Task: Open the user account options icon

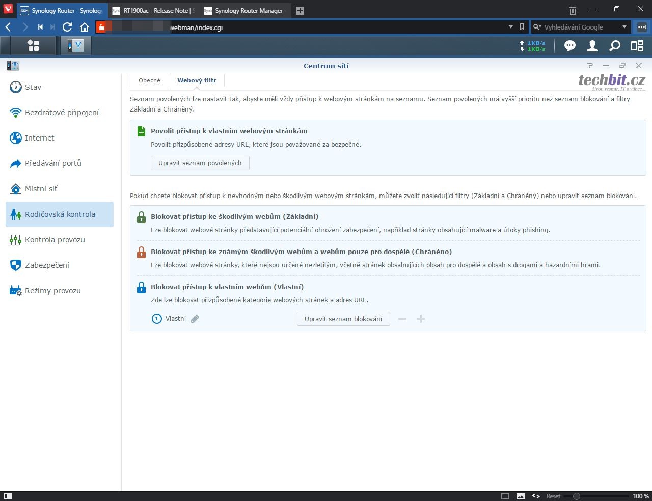Action: point(592,46)
